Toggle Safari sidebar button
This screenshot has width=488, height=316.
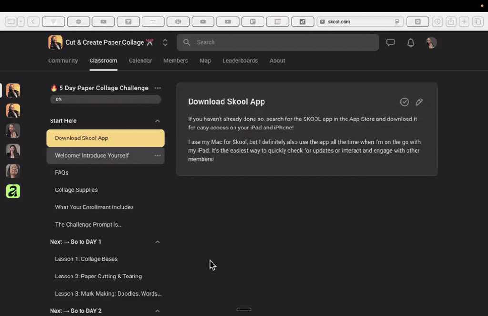click(11, 21)
